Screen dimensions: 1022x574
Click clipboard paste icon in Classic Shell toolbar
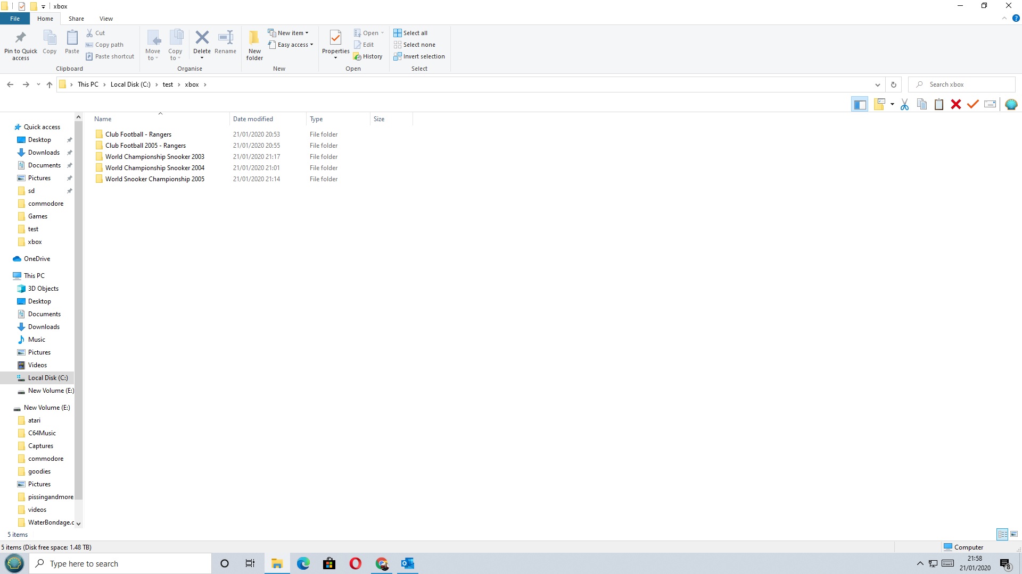point(939,104)
